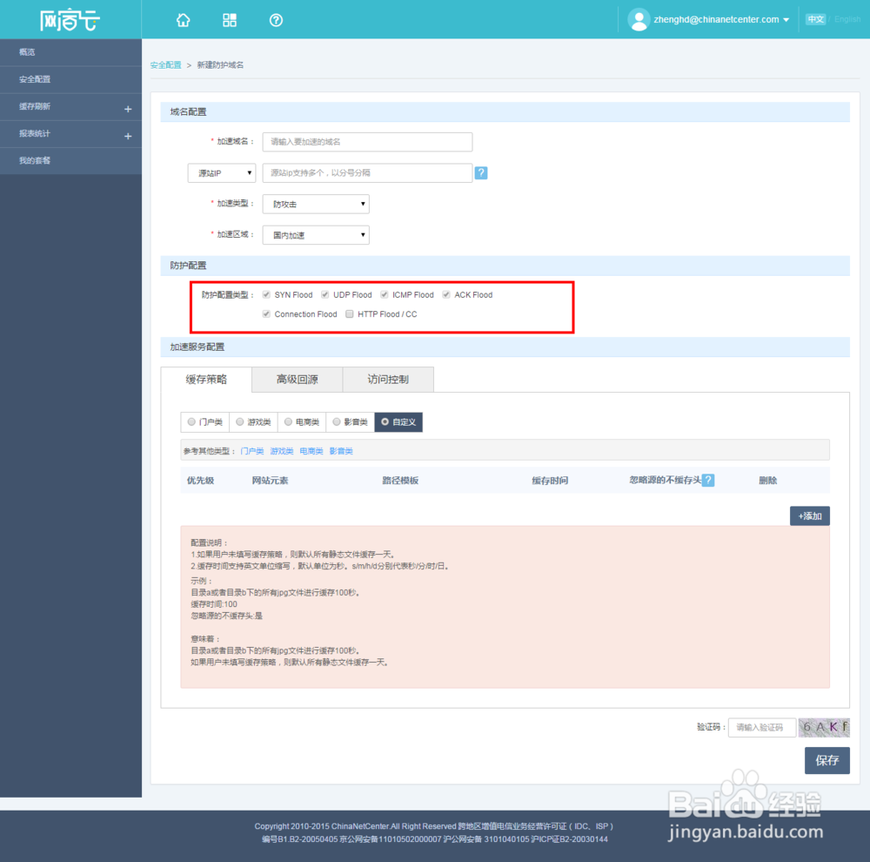The image size is (870, 862).
Task: Open the 加速区域 dropdown showing 国内加速
Action: [x=316, y=235]
